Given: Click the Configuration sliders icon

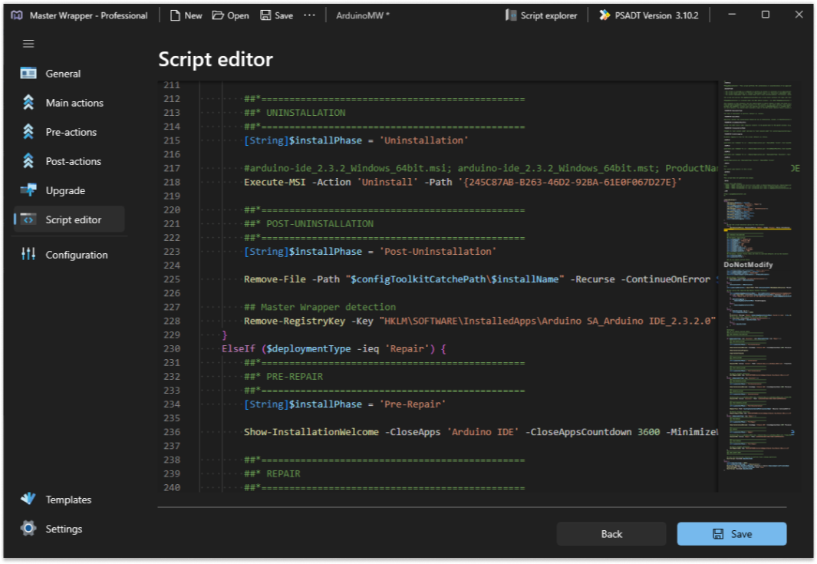Looking at the screenshot, I should (x=28, y=254).
